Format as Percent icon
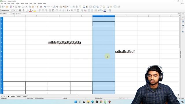Screen dimensions: 185x104 click(x=72, y=10)
